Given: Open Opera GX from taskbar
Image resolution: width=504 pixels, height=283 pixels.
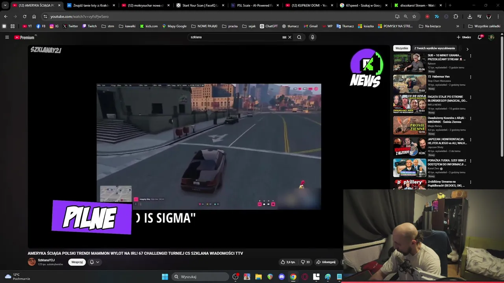Looking at the screenshot, I should tap(305, 277).
